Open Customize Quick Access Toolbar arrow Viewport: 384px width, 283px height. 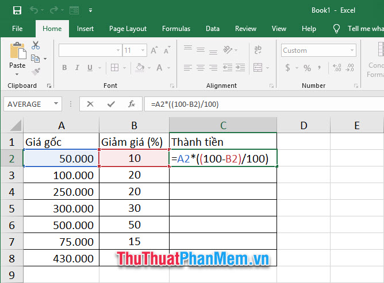coord(90,10)
